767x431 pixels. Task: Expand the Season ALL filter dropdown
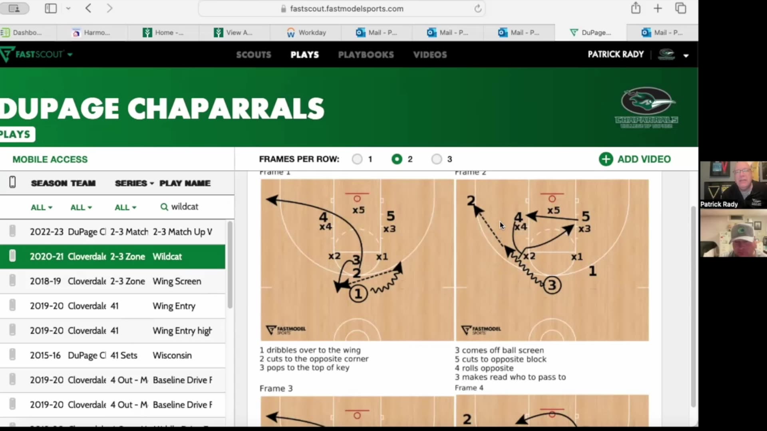pyautogui.click(x=42, y=208)
